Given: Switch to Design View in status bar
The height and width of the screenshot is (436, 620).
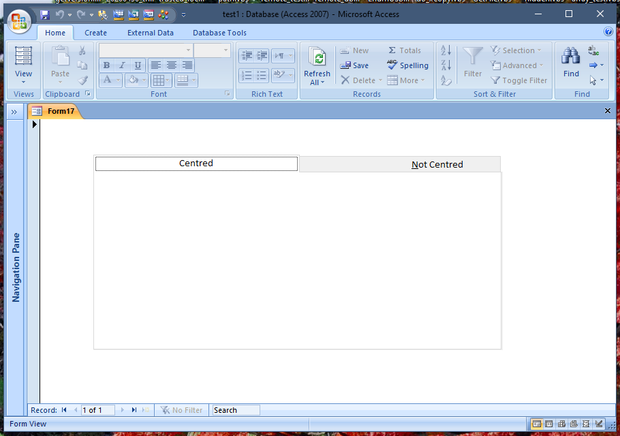Looking at the screenshot, I should (598, 424).
